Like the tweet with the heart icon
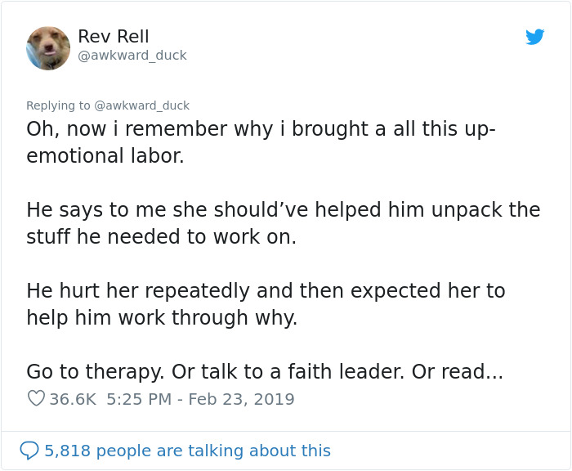Screen dimensions: 572x471 coord(36,399)
